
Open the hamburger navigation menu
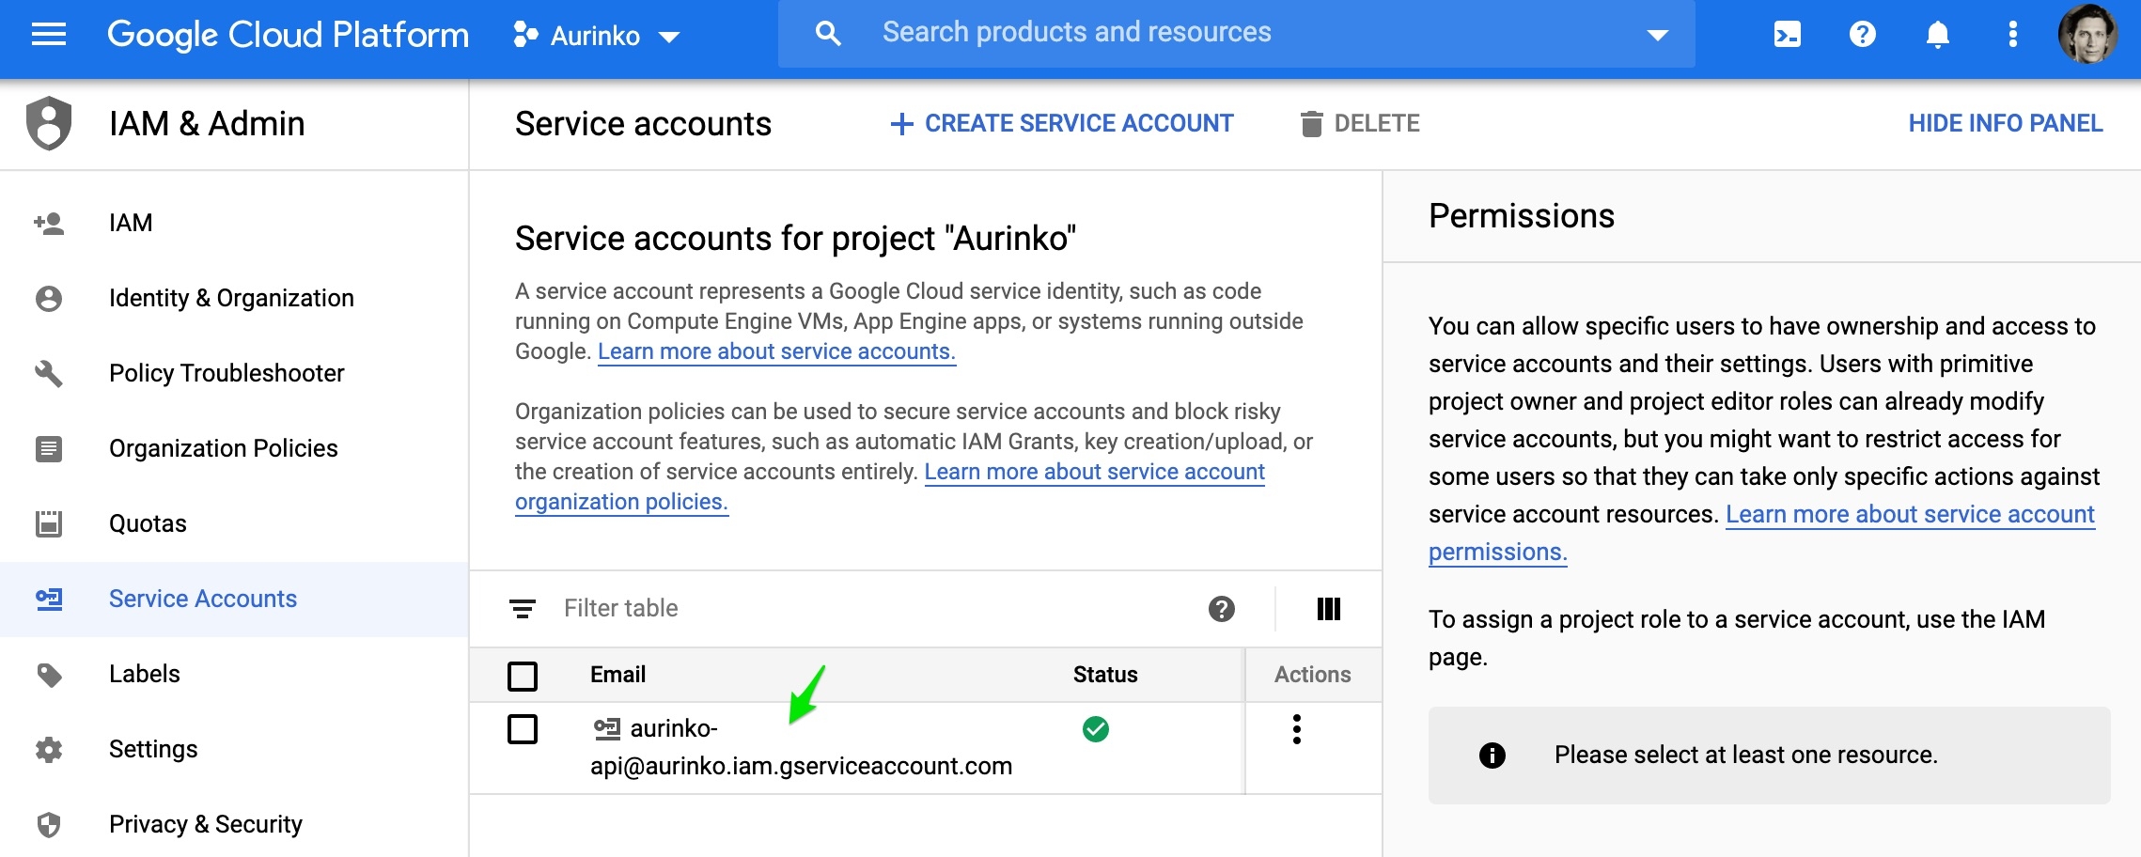click(49, 35)
